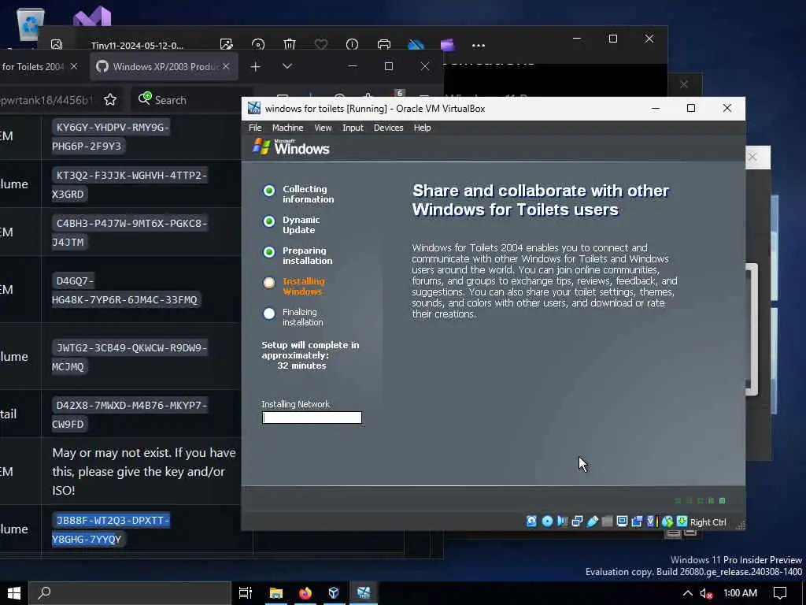This screenshot has width=806, height=605.
Task: Click the USB devices icon in VirtualBox status bar
Action: tap(592, 521)
